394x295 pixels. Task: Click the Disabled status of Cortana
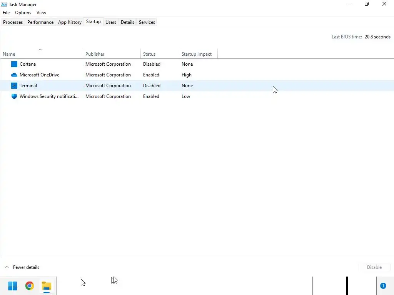152,64
